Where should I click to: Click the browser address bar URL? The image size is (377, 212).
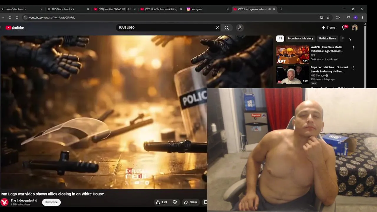click(52, 18)
